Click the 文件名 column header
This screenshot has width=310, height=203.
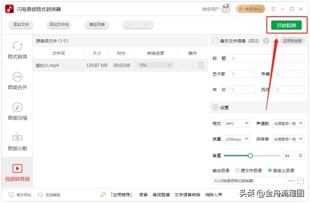[59, 53]
